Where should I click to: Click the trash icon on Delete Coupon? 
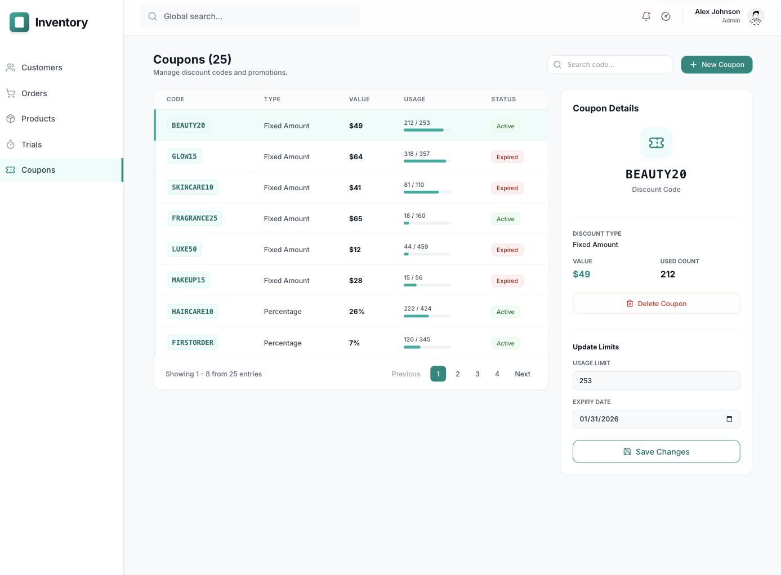[x=630, y=303]
